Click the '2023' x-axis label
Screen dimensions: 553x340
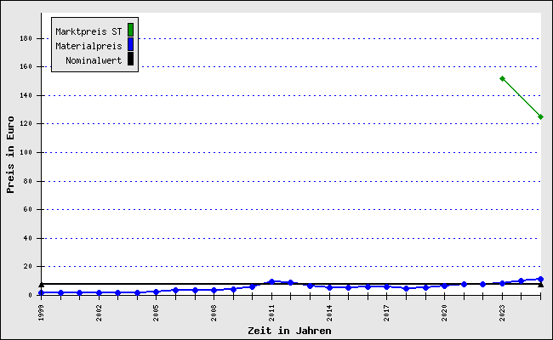click(x=502, y=313)
